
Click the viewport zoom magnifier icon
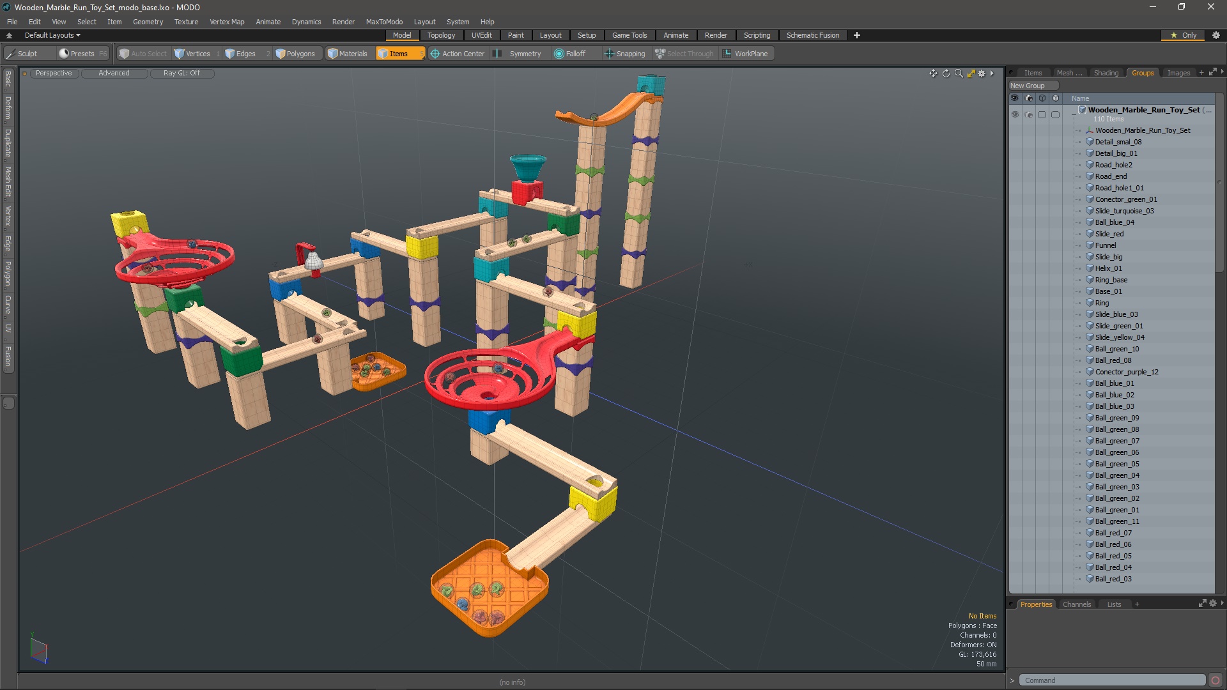[x=959, y=73]
